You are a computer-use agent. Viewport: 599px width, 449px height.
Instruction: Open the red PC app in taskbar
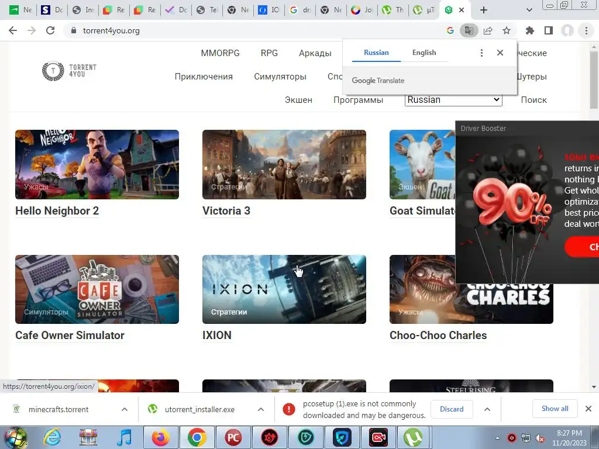click(x=233, y=437)
